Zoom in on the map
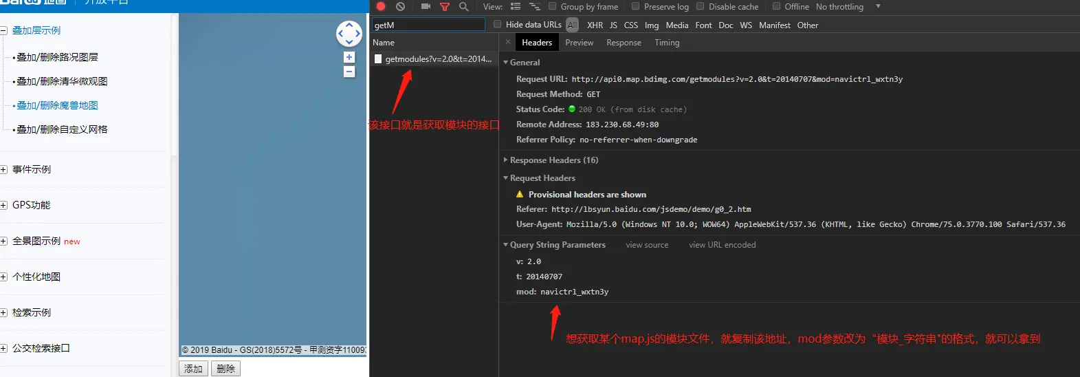The height and width of the screenshot is (377, 1080). 349,58
